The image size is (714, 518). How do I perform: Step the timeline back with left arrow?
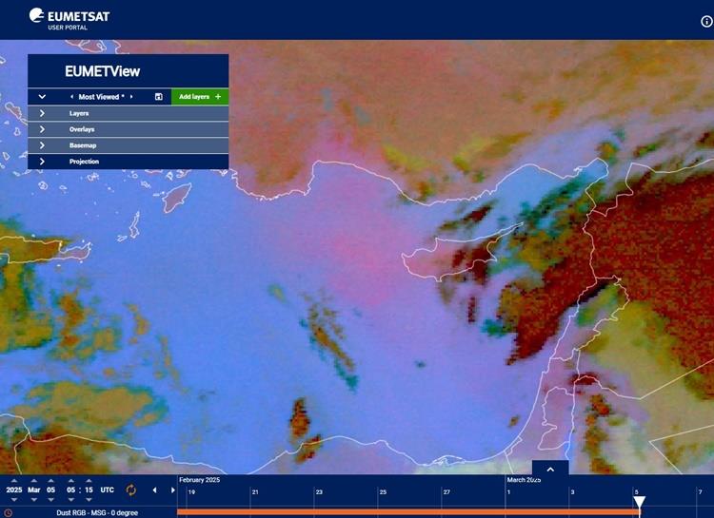(x=154, y=490)
